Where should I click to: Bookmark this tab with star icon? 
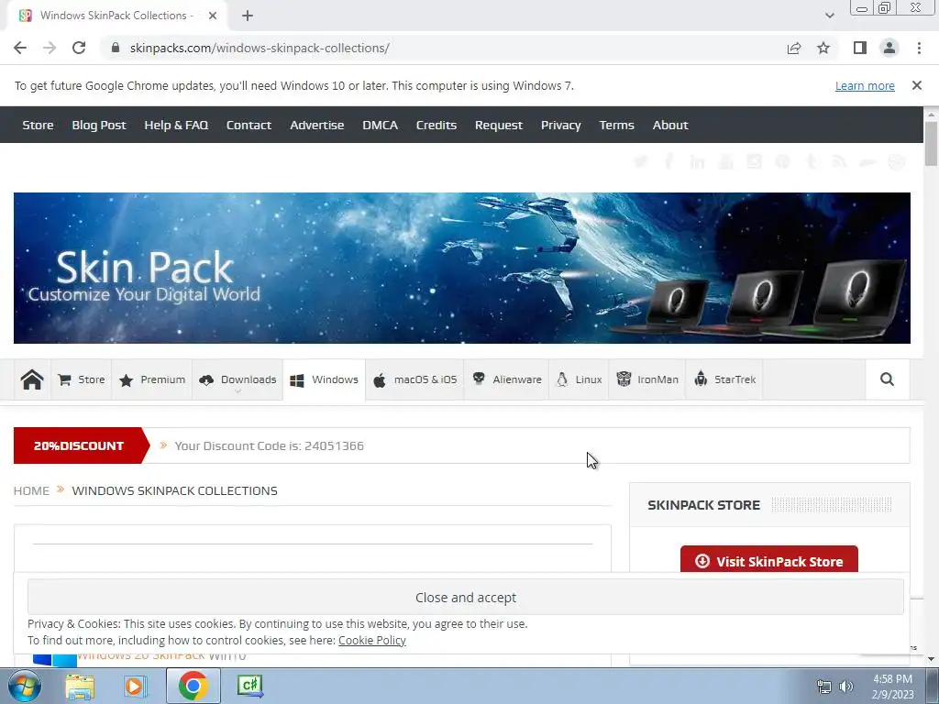823,48
